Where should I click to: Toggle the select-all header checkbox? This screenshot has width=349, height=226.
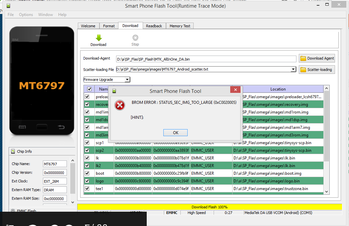pos(89,89)
